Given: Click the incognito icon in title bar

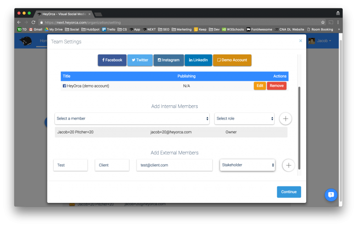Looking at the screenshot, I should pyautogui.click(x=338, y=13).
